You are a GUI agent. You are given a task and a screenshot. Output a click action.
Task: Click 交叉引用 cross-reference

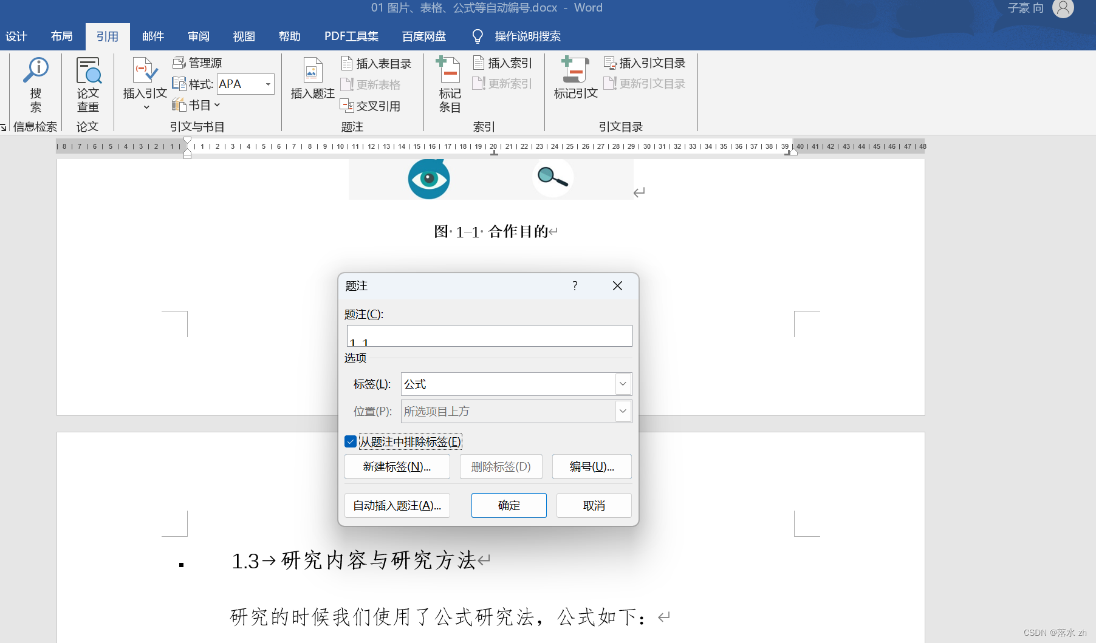click(371, 106)
